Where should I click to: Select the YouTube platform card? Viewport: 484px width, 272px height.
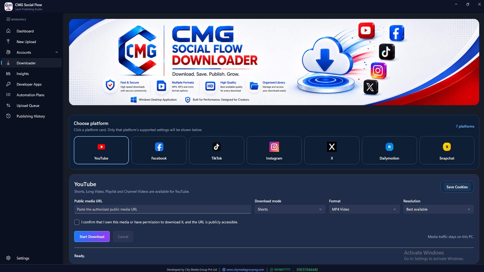coord(101,150)
